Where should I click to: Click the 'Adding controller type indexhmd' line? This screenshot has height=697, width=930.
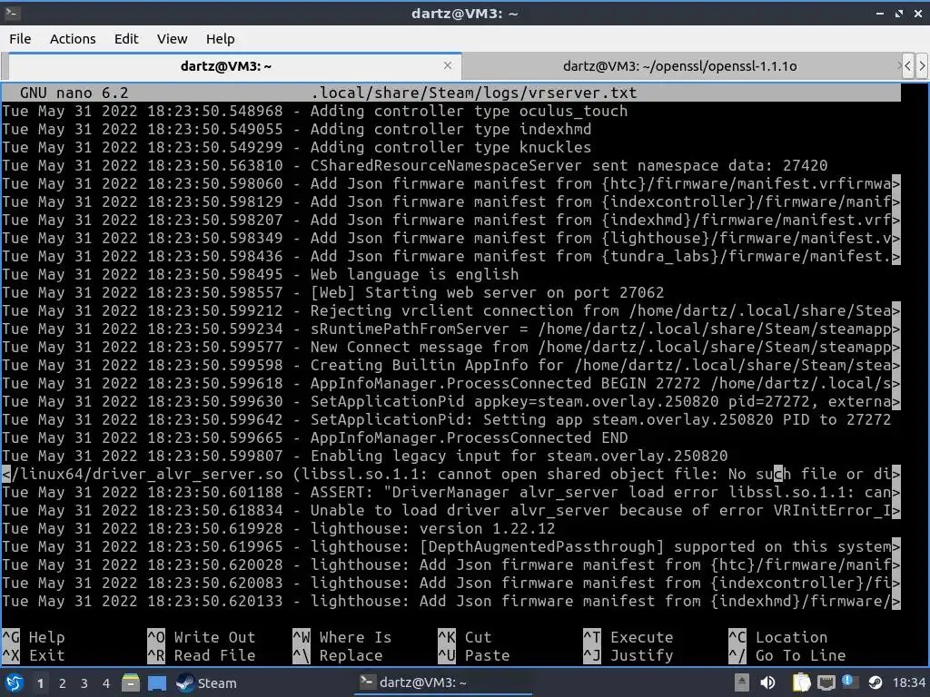(x=297, y=129)
